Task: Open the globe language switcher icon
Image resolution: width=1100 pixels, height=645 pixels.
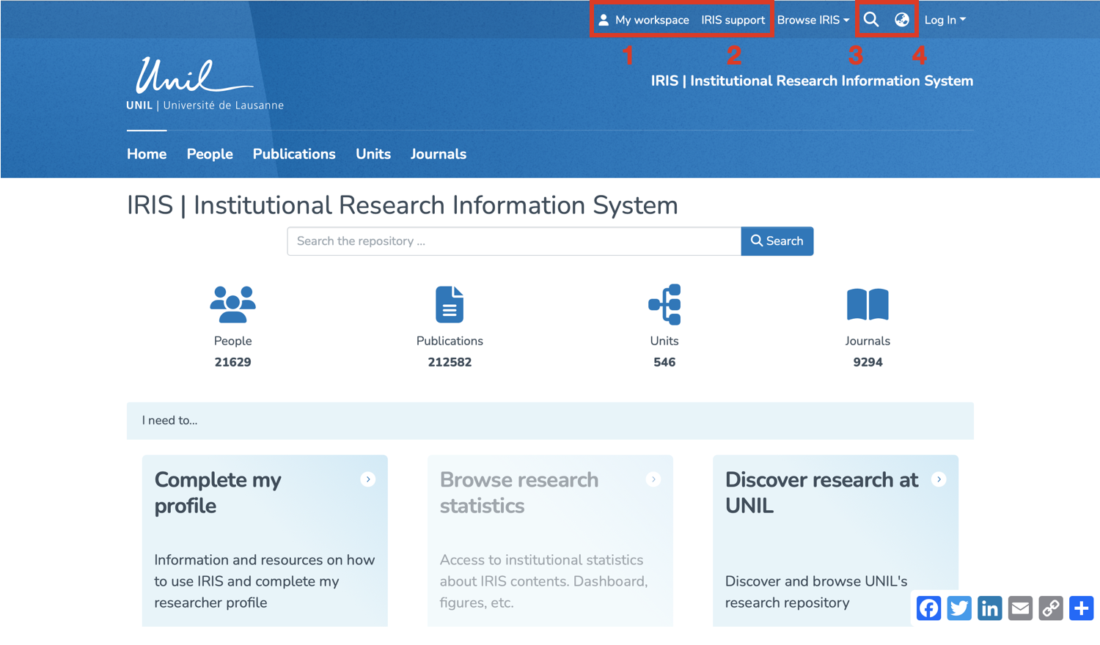Action: point(902,20)
